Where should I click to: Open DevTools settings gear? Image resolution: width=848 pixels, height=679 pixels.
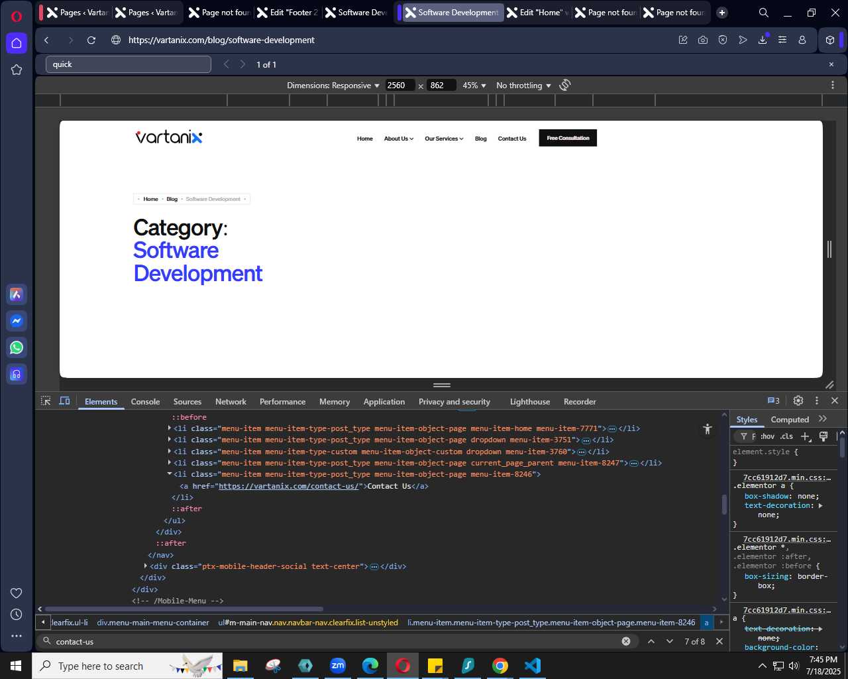coord(798,401)
